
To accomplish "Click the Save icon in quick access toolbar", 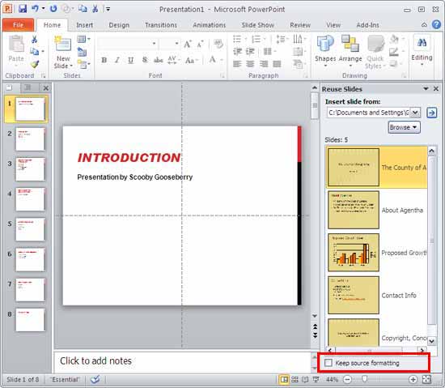I will point(22,9).
